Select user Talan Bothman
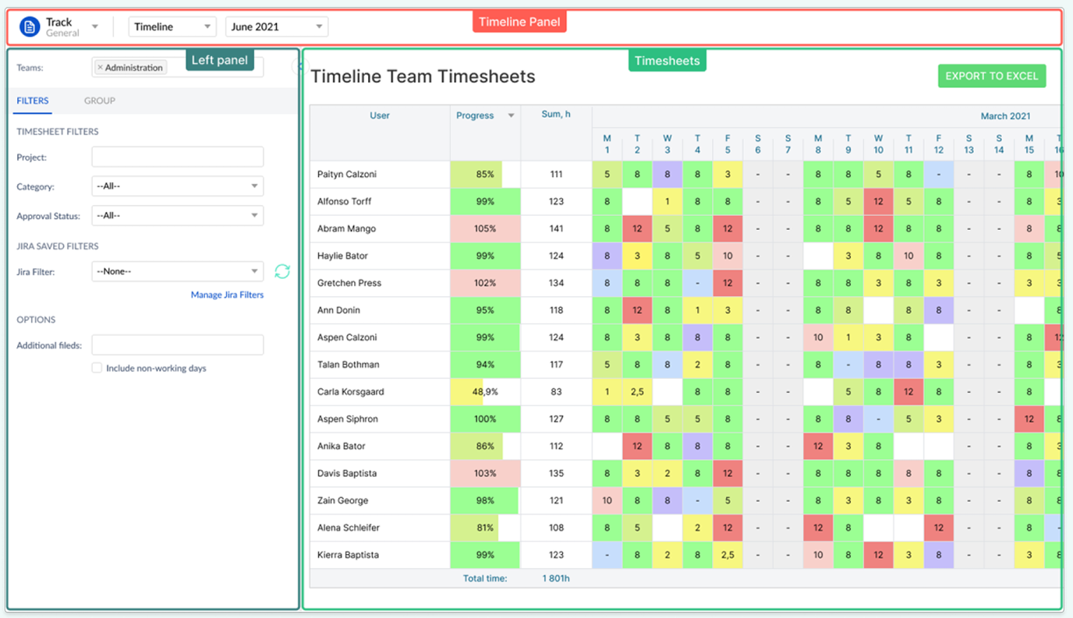 tap(349, 365)
